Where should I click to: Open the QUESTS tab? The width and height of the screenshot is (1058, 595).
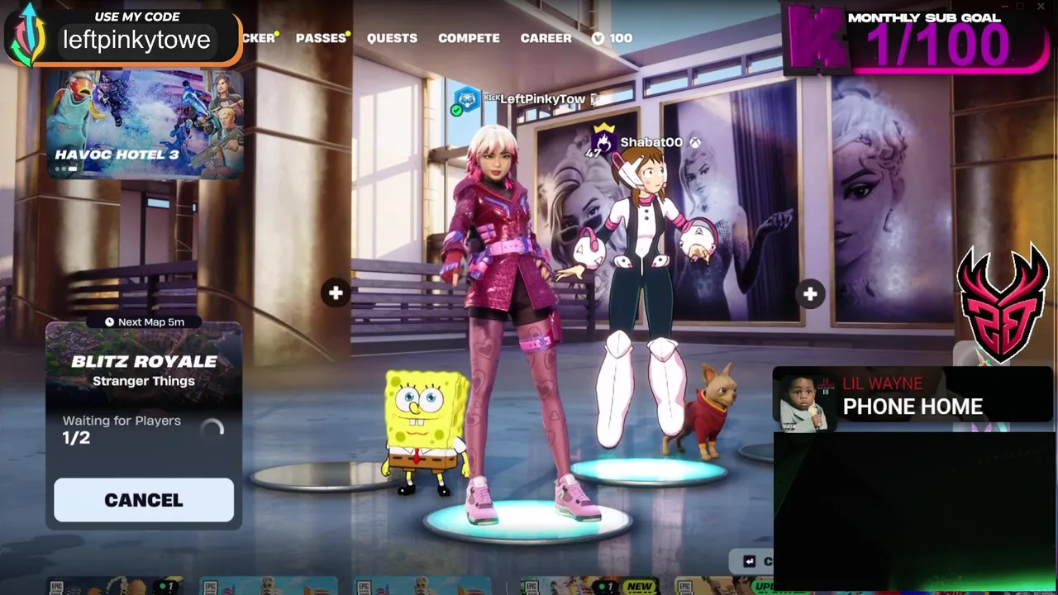[392, 38]
